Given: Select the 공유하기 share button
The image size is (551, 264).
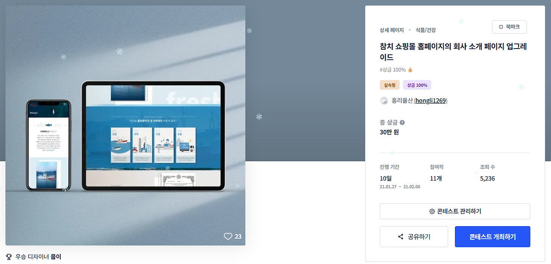Looking at the screenshot, I should [414, 237].
